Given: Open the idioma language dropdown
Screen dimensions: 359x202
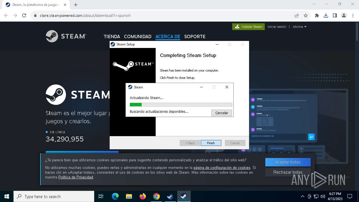Looking at the screenshot, I should pos(300,27).
